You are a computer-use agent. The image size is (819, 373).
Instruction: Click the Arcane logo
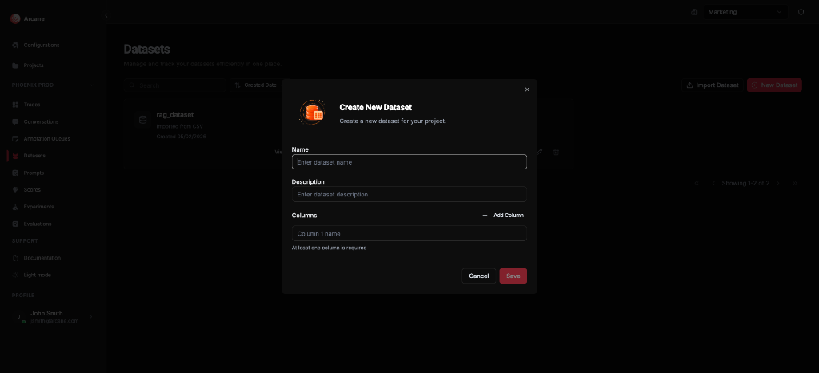click(15, 19)
